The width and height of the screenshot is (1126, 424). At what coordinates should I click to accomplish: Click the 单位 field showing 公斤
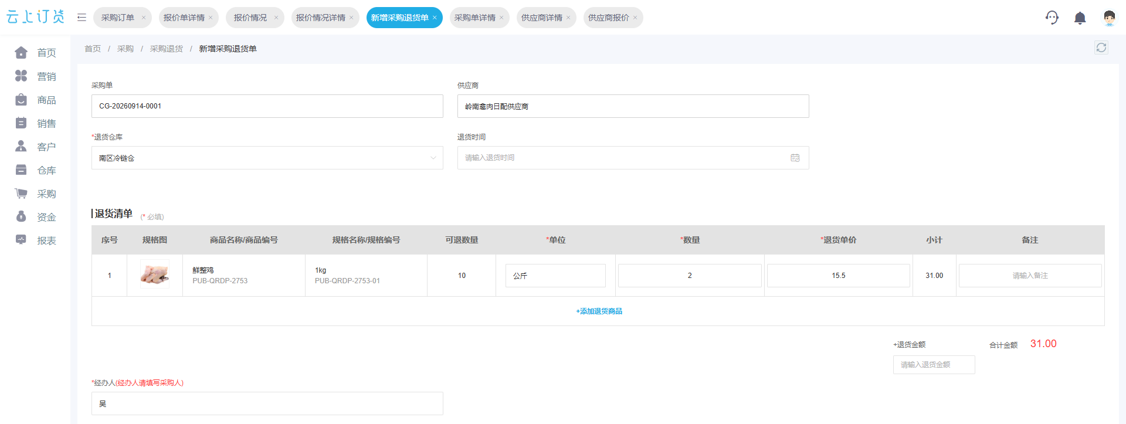pyautogui.click(x=555, y=276)
